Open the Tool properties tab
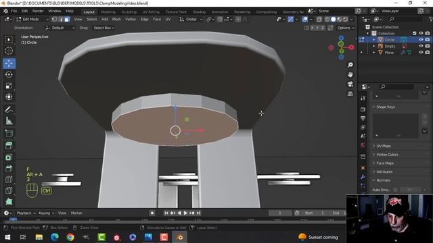Viewport: 433px width, 243px height. pos(363,98)
